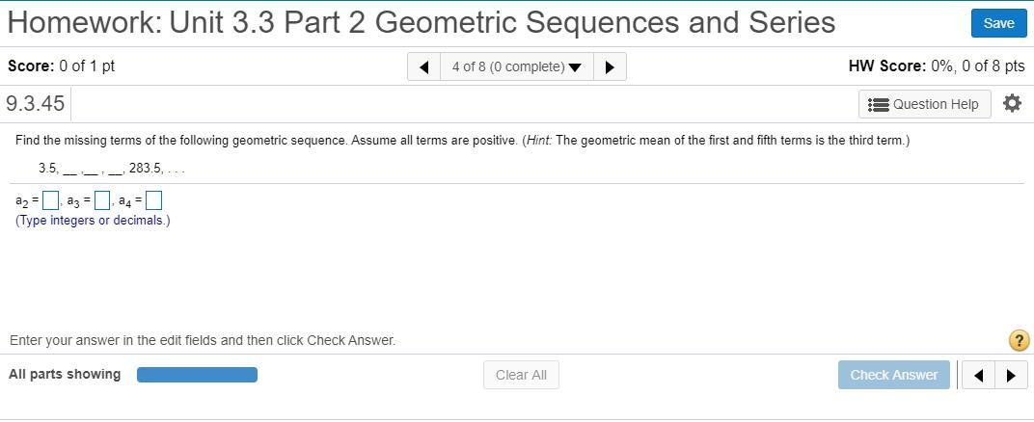Go to previous question beside the question selector
1034x422 pixels.
pyautogui.click(x=423, y=66)
